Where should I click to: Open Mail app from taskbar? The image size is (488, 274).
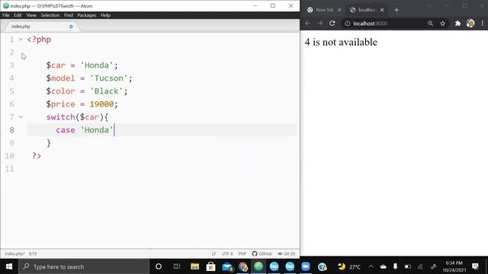pos(227,266)
